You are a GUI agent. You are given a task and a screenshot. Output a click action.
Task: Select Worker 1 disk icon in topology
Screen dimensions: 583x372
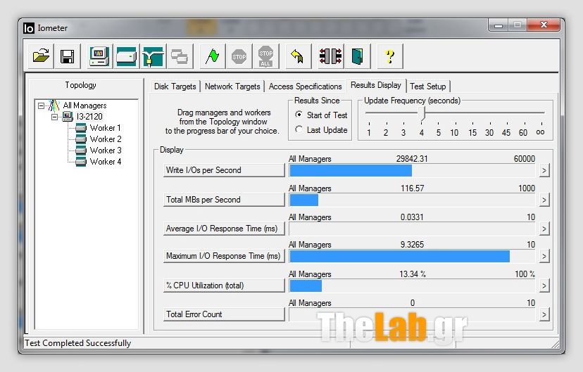[81, 128]
